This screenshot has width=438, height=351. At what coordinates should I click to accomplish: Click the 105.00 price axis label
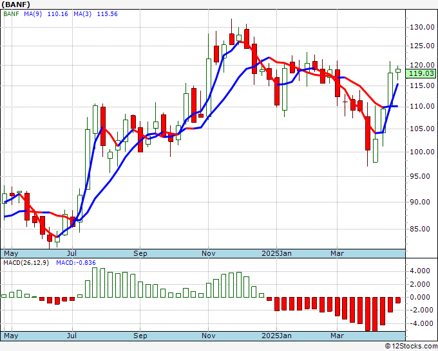[x=422, y=129]
